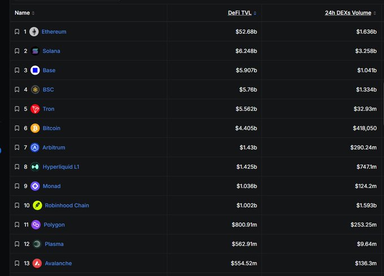384x276 pixels.
Task: Bookmark the Base row
Action: coord(17,70)
